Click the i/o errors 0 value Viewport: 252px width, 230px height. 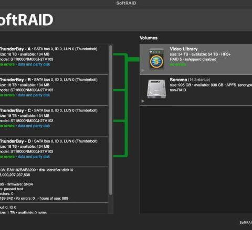tap(25, 199)
